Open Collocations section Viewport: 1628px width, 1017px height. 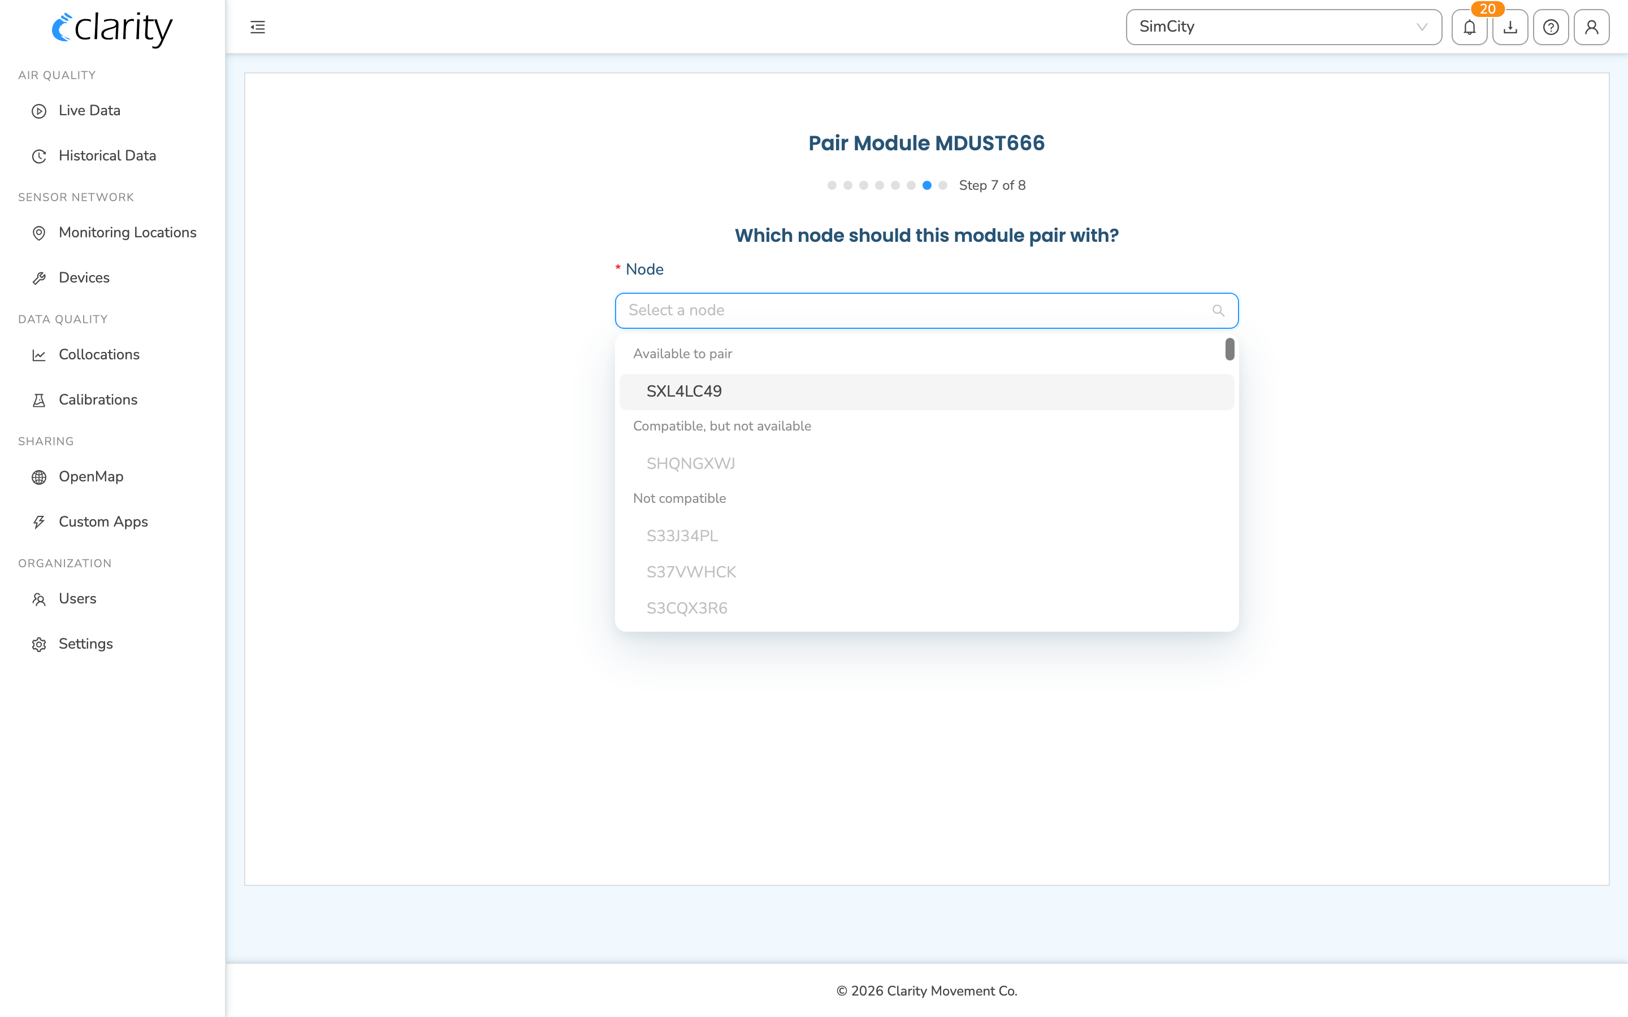(x=99, y=354)
